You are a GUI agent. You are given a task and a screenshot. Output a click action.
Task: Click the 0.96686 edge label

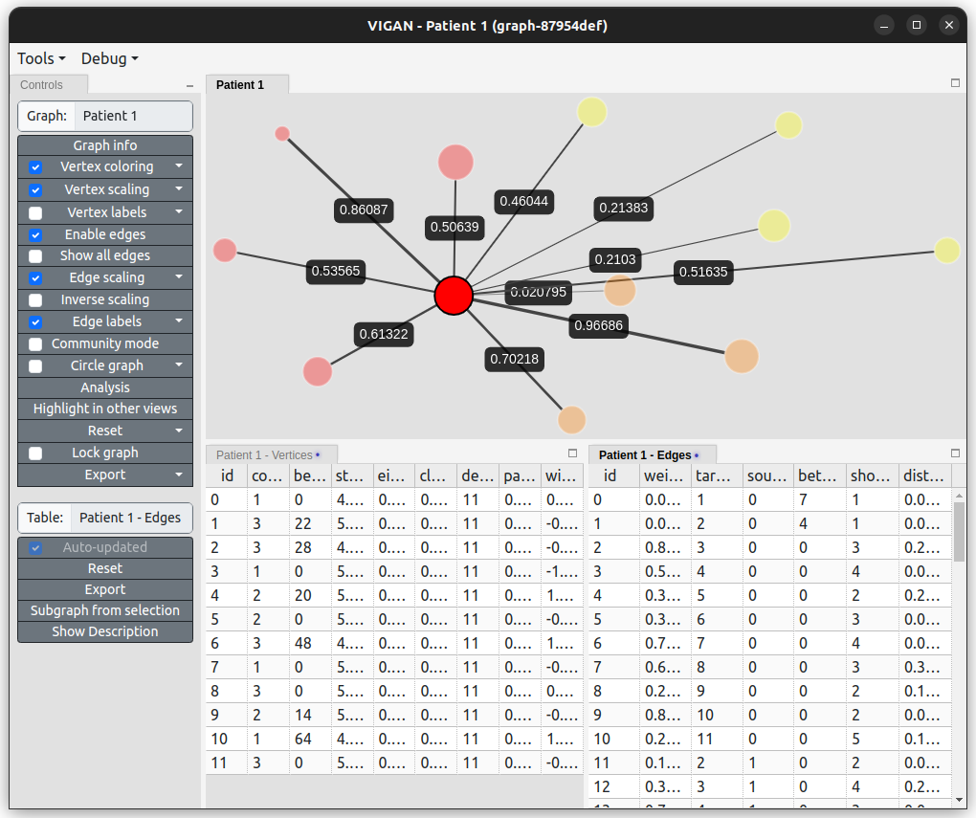pos(598,325)
